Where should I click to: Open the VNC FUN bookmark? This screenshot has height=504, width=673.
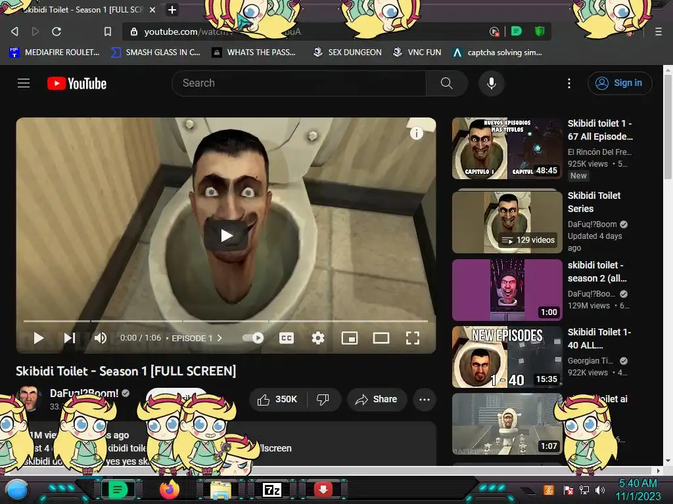[x=417, y=52]
